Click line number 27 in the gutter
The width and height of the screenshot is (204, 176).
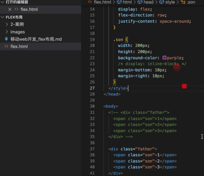[x=92, y=88]
